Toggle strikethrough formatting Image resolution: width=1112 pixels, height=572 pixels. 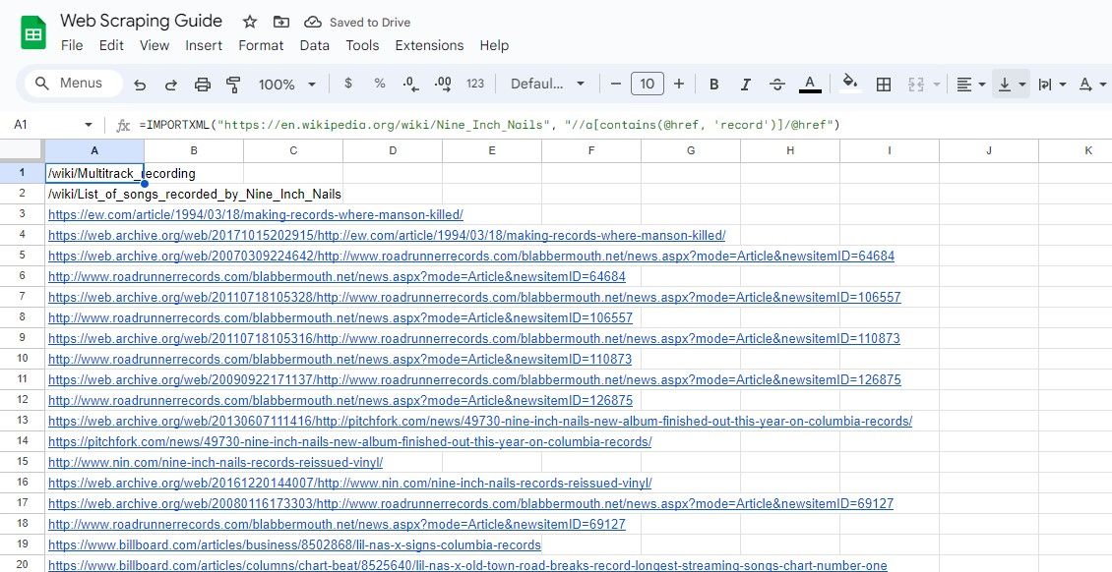(x=776, y=84)
